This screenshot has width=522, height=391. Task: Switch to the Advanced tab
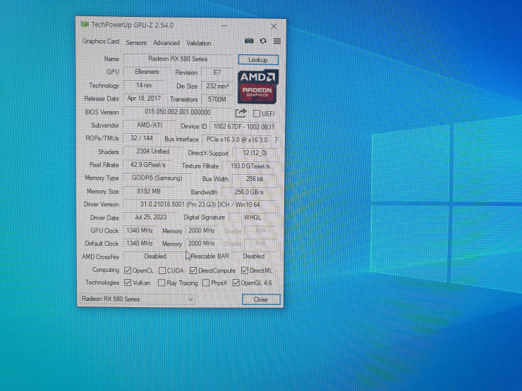(x=166, y=43)
